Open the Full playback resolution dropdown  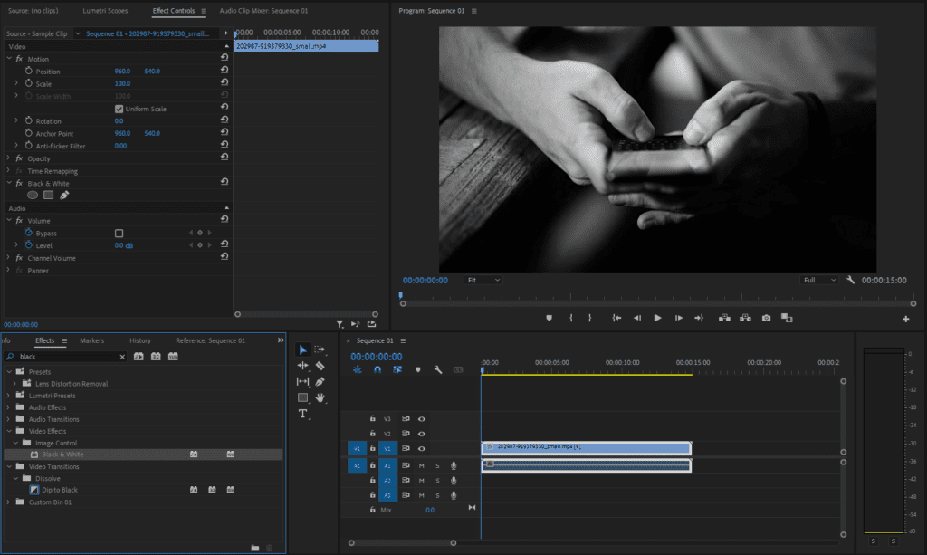click(818, 280)
